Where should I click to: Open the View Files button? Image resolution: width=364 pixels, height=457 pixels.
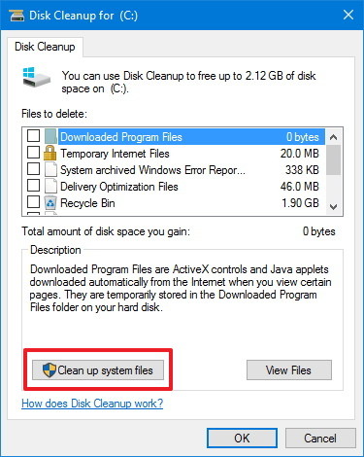[289, 369]
